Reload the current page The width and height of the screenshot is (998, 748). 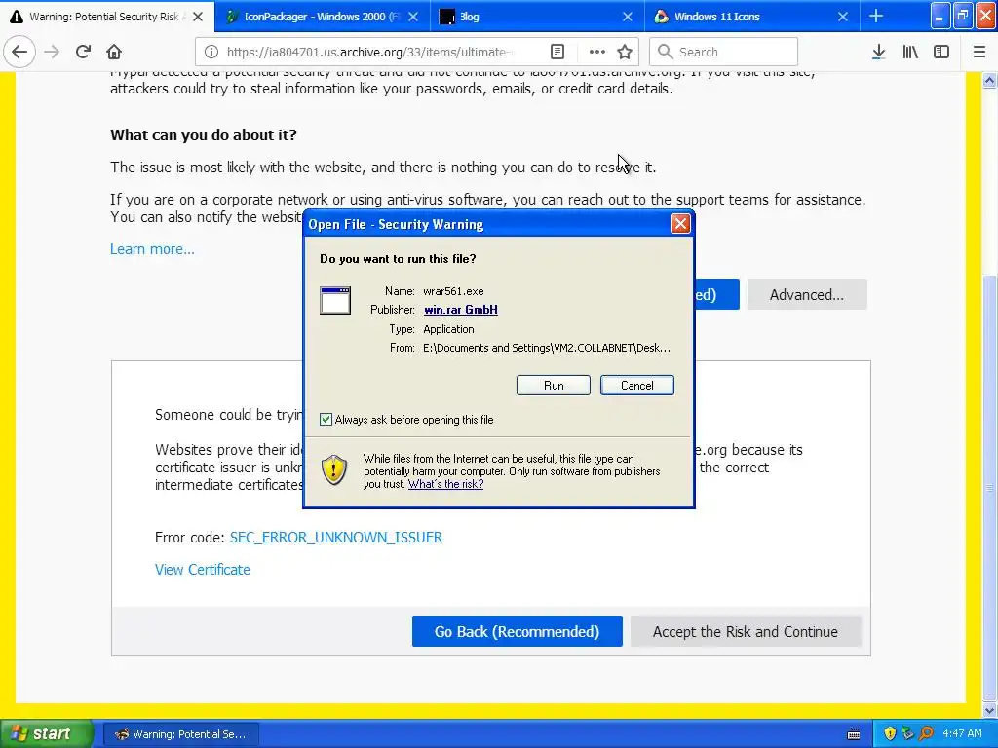(x=83, y=52)
